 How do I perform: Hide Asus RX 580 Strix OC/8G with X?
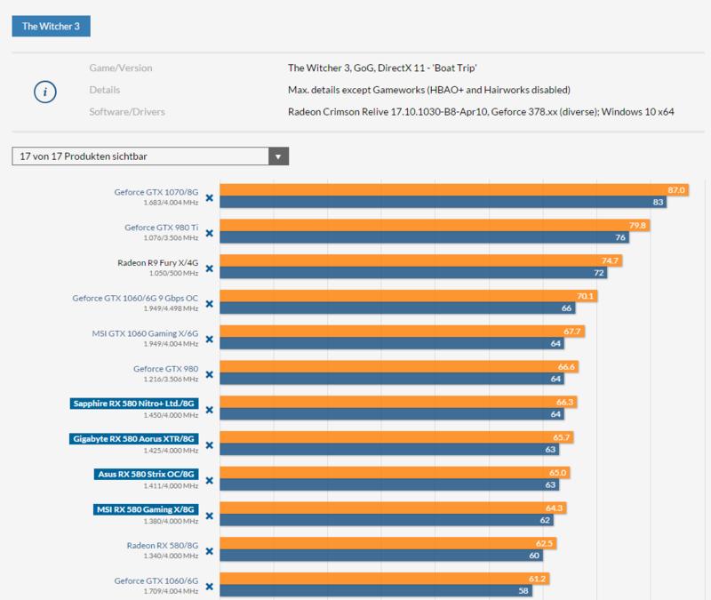coord(210,480)
